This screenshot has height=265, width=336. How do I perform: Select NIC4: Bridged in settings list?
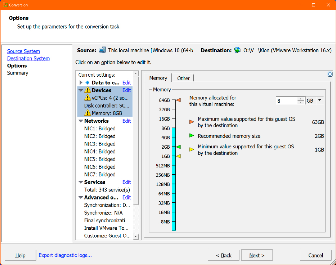[x=100, y=152]
